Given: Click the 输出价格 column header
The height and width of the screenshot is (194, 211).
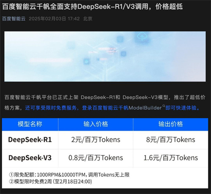Looking at the screenshot, I should coord(170,124).
